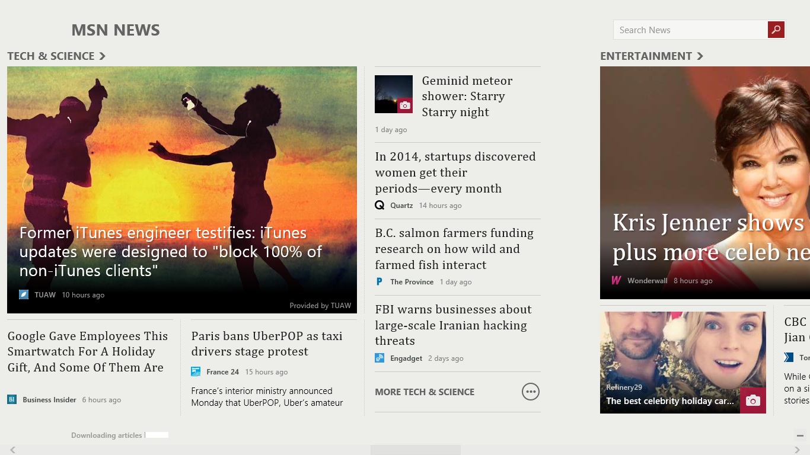Click the Engadget source name
Viewport: 810px width, 455px height.
pyautogui.click(x=406, y=358)
